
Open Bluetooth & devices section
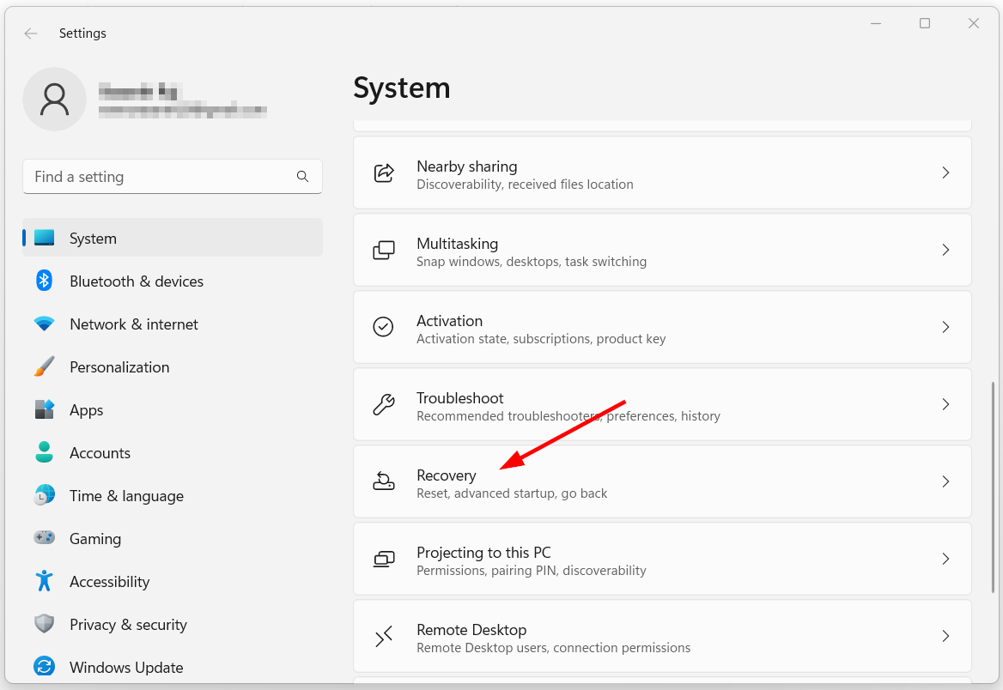pos(173,281)
